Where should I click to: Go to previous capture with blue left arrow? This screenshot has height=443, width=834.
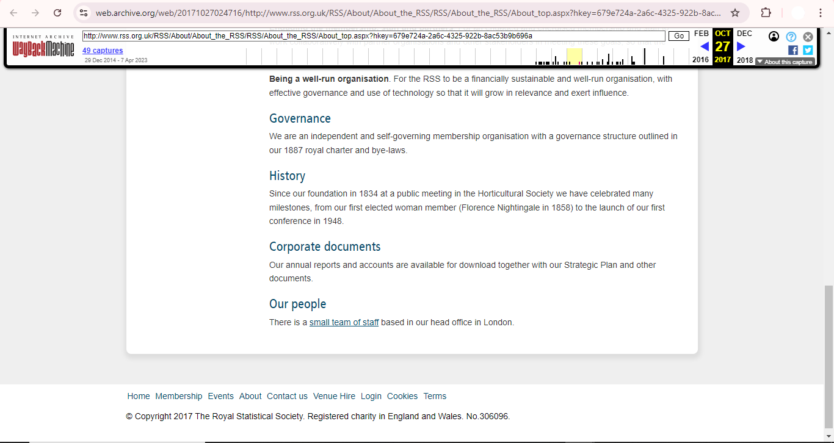[x=704, y=46]
